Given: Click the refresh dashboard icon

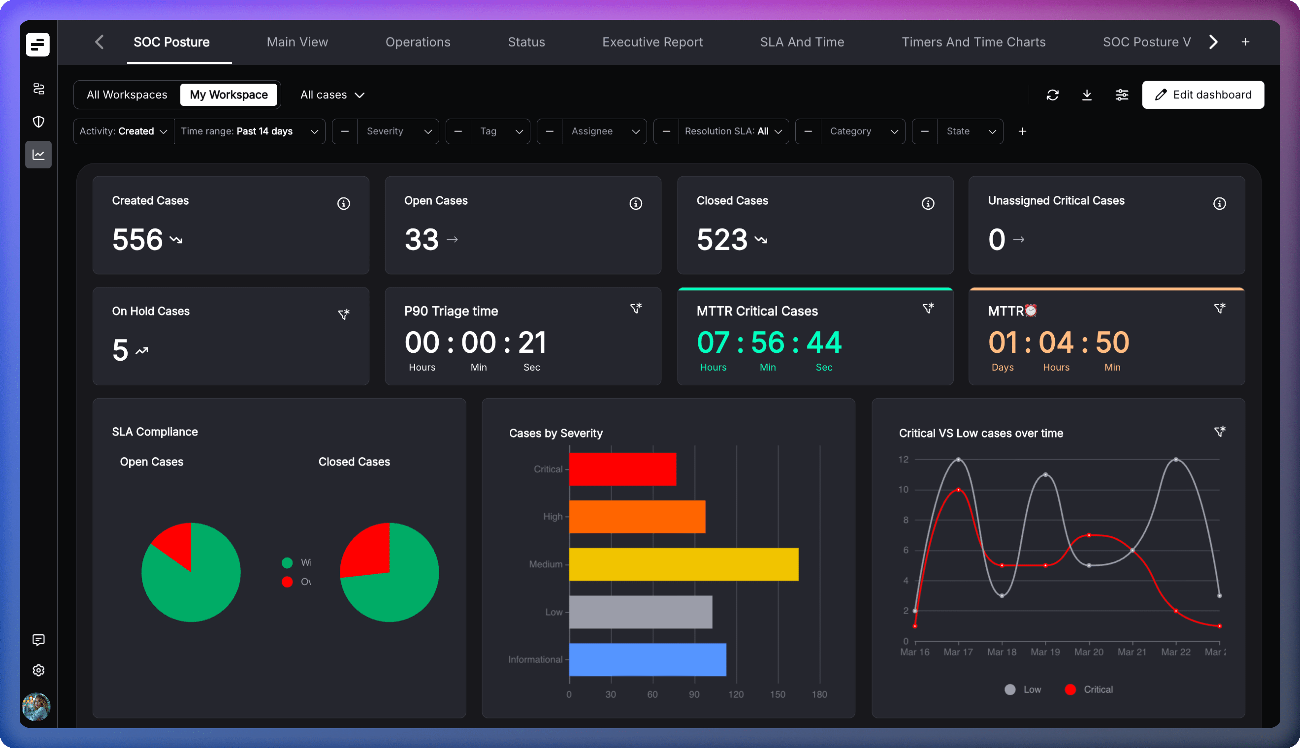Looking at the screenshot, I should coord(1052,95).
